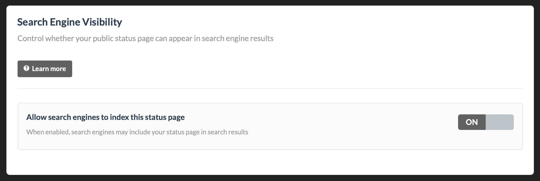
Task: Click the horizontal divider below Learn more
Action: pos(270,89)
